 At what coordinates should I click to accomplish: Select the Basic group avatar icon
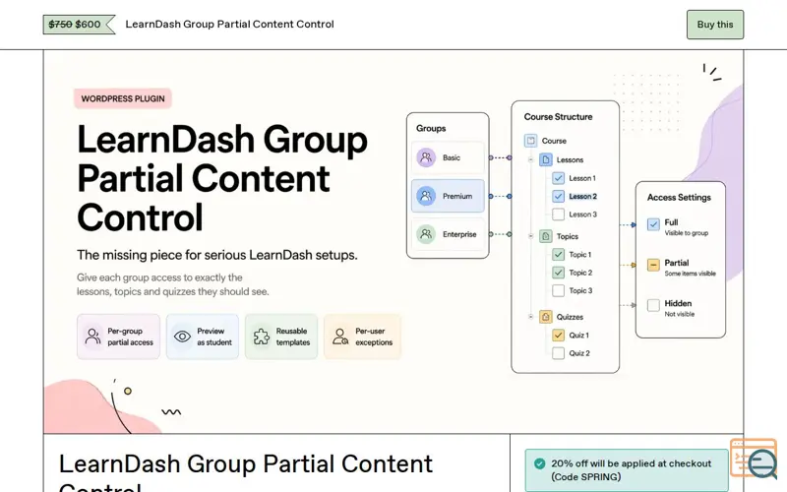click(x=426, y=157)
